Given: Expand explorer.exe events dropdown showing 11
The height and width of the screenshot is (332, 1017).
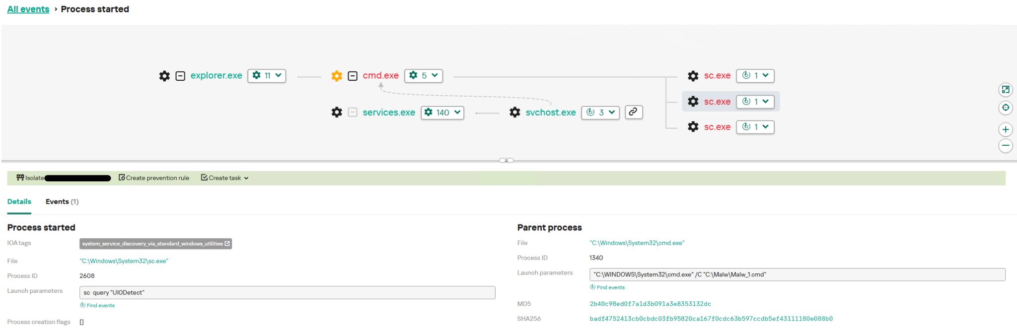Looking at the screenshot, I should 267,75.
